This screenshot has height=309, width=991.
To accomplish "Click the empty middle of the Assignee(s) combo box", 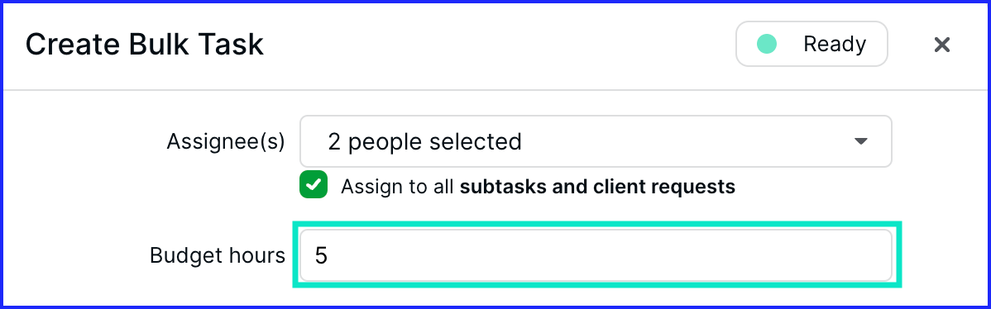I will (682, 141).
